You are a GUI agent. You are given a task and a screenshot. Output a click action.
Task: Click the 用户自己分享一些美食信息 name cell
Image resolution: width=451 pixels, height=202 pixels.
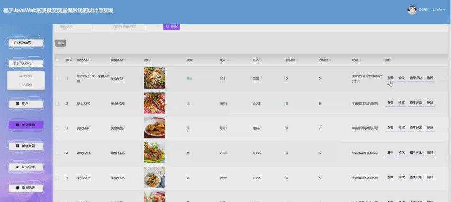[92, 79]
